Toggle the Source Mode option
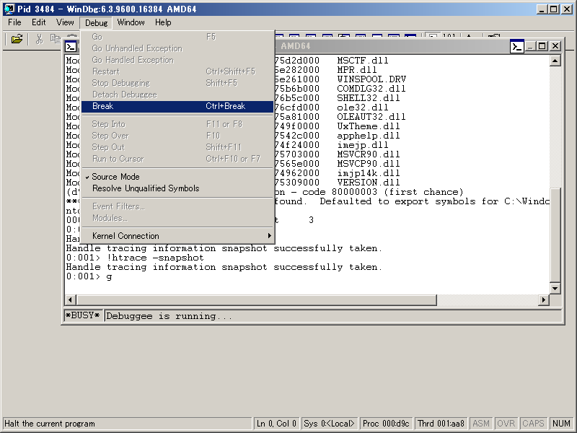577x433 pixels. pyautogui.click(x=177, y=177)
